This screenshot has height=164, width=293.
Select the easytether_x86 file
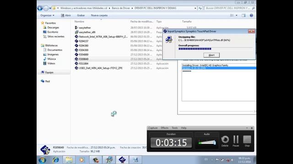point(85,32)
